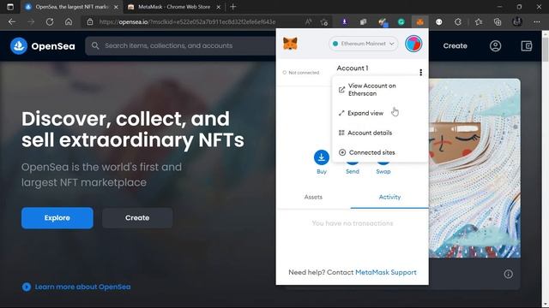549x308 pixels.
Task: Click the OpenSea logo in header
Action: (x=42, y=45)
